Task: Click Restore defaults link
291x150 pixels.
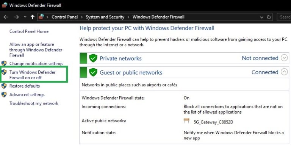Action: click(x=25, y=86)
